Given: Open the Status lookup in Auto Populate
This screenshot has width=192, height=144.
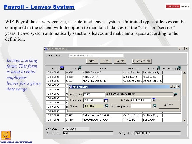Looking at the screenshot, I should click(106, 106).
